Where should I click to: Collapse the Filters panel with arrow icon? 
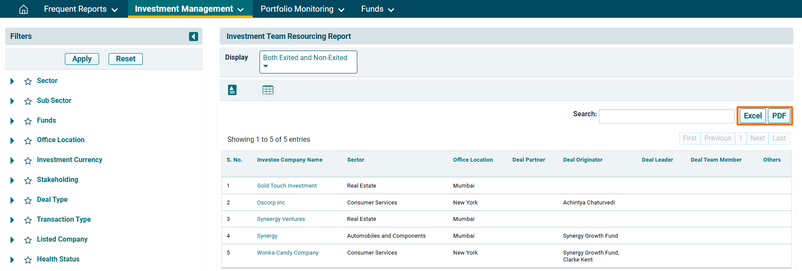(193, 37)
